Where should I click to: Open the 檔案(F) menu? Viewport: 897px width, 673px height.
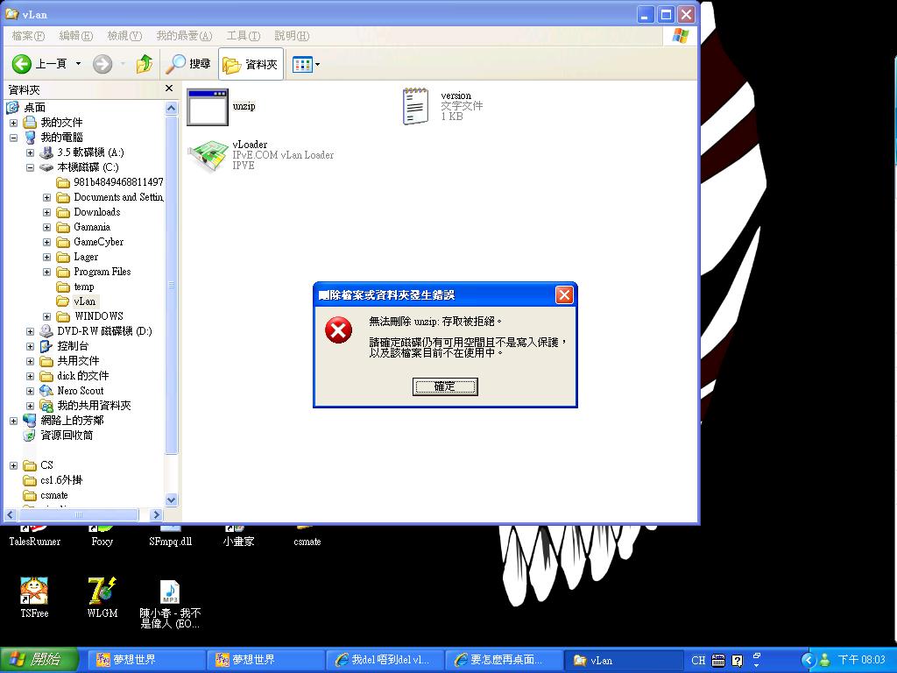[28, 36]
